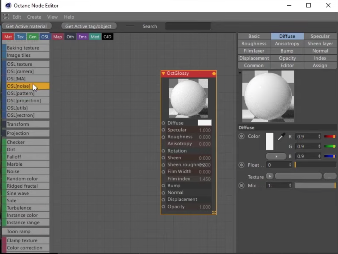Viewport: 338px width, 254px height.
Task: Click the Bump input pin on the node
Action: pos(163,186)
